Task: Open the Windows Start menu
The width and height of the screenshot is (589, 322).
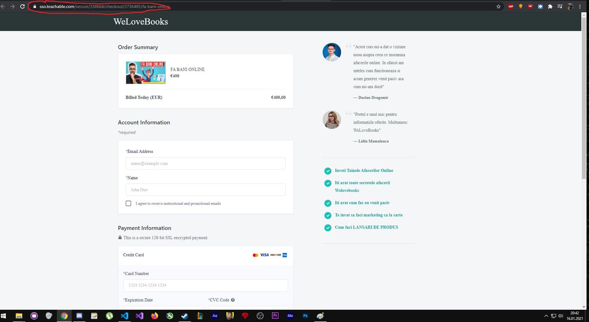Action: pos(4,316)
